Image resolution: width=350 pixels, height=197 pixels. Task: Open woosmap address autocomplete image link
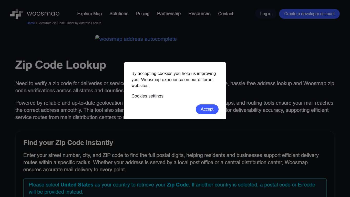(136, 39)
